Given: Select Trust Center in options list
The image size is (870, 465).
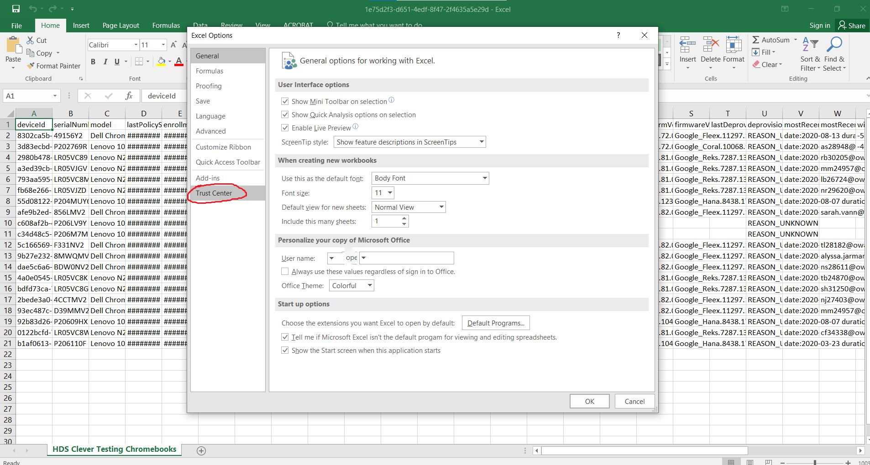Looking at the screenshot, I should coord(228,193).
